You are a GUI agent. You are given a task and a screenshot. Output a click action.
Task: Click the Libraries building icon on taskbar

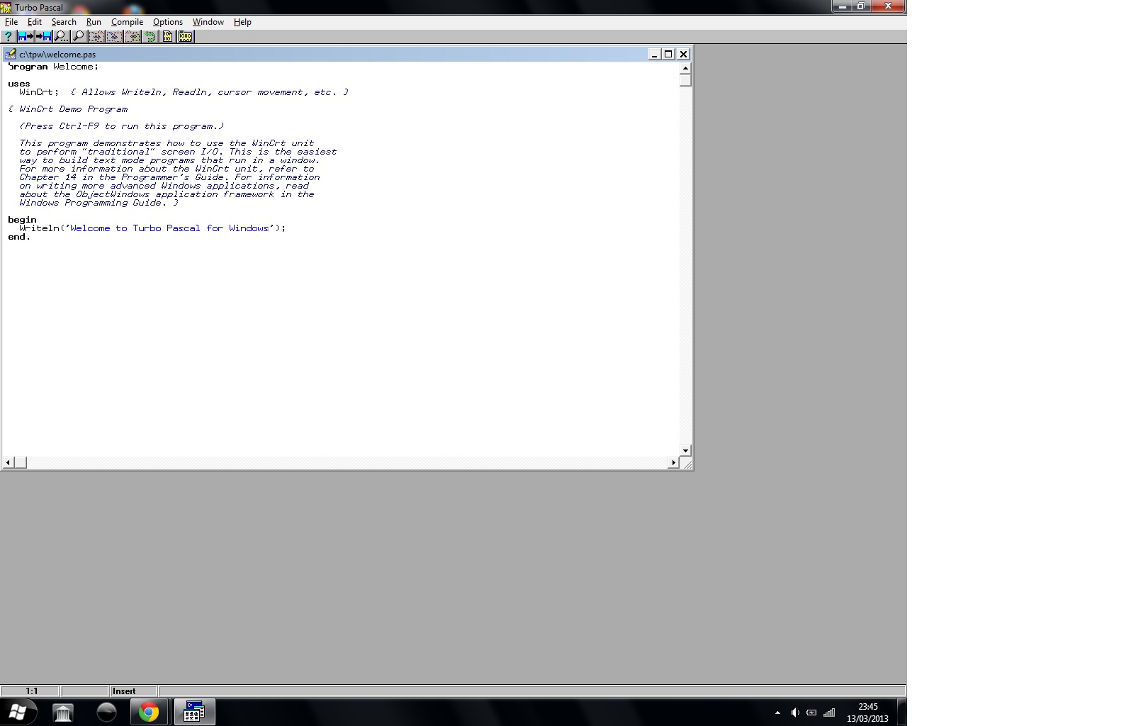coord(63,713)
